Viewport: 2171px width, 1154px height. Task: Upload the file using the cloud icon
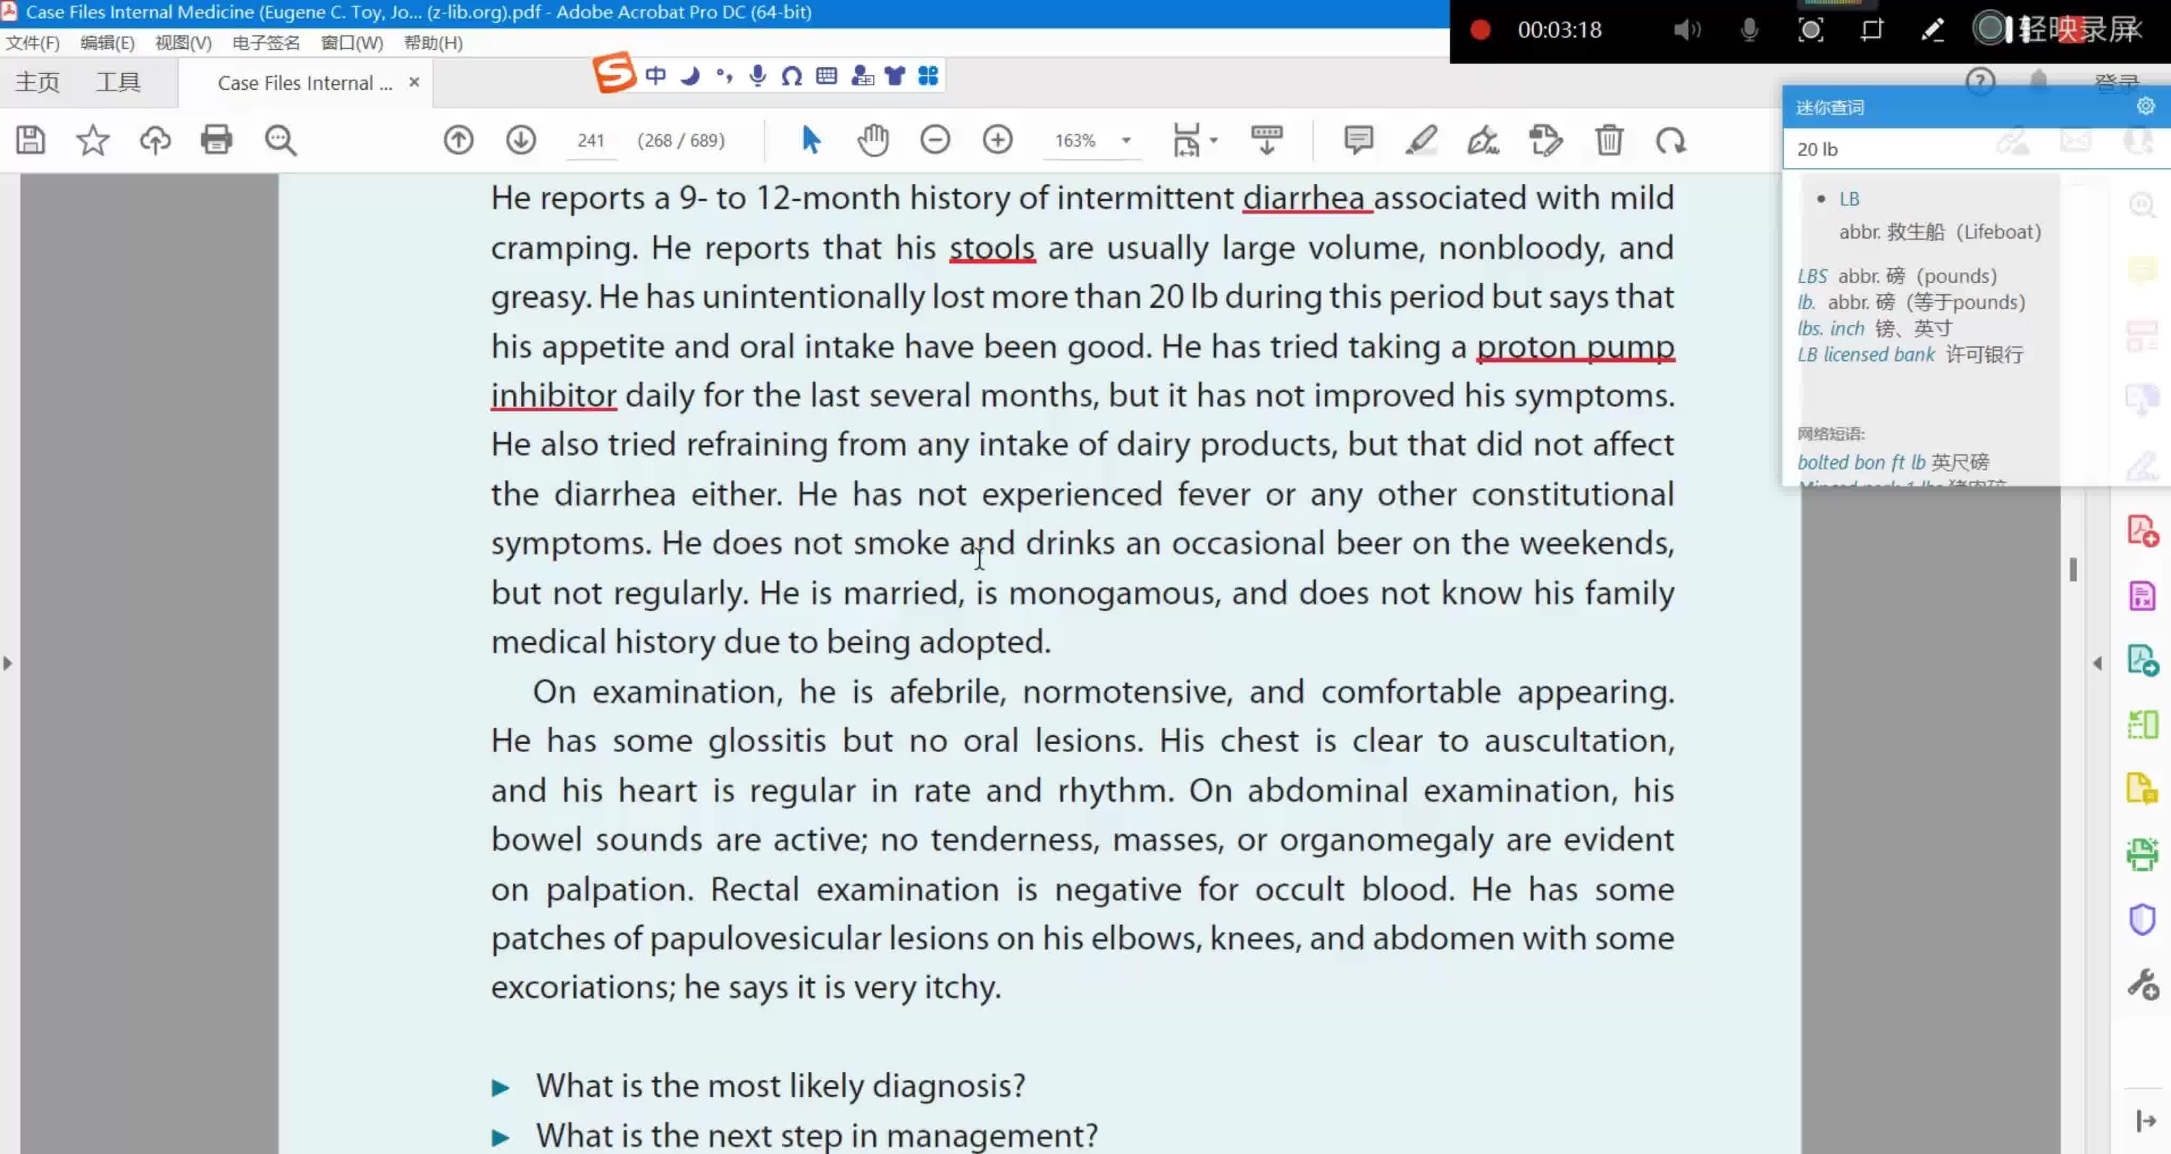tap(155, 140)
